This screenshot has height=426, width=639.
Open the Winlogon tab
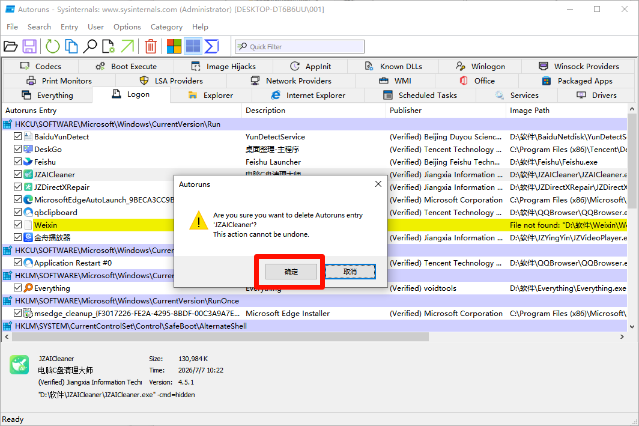pyautogui.click(x=480, y=67)
